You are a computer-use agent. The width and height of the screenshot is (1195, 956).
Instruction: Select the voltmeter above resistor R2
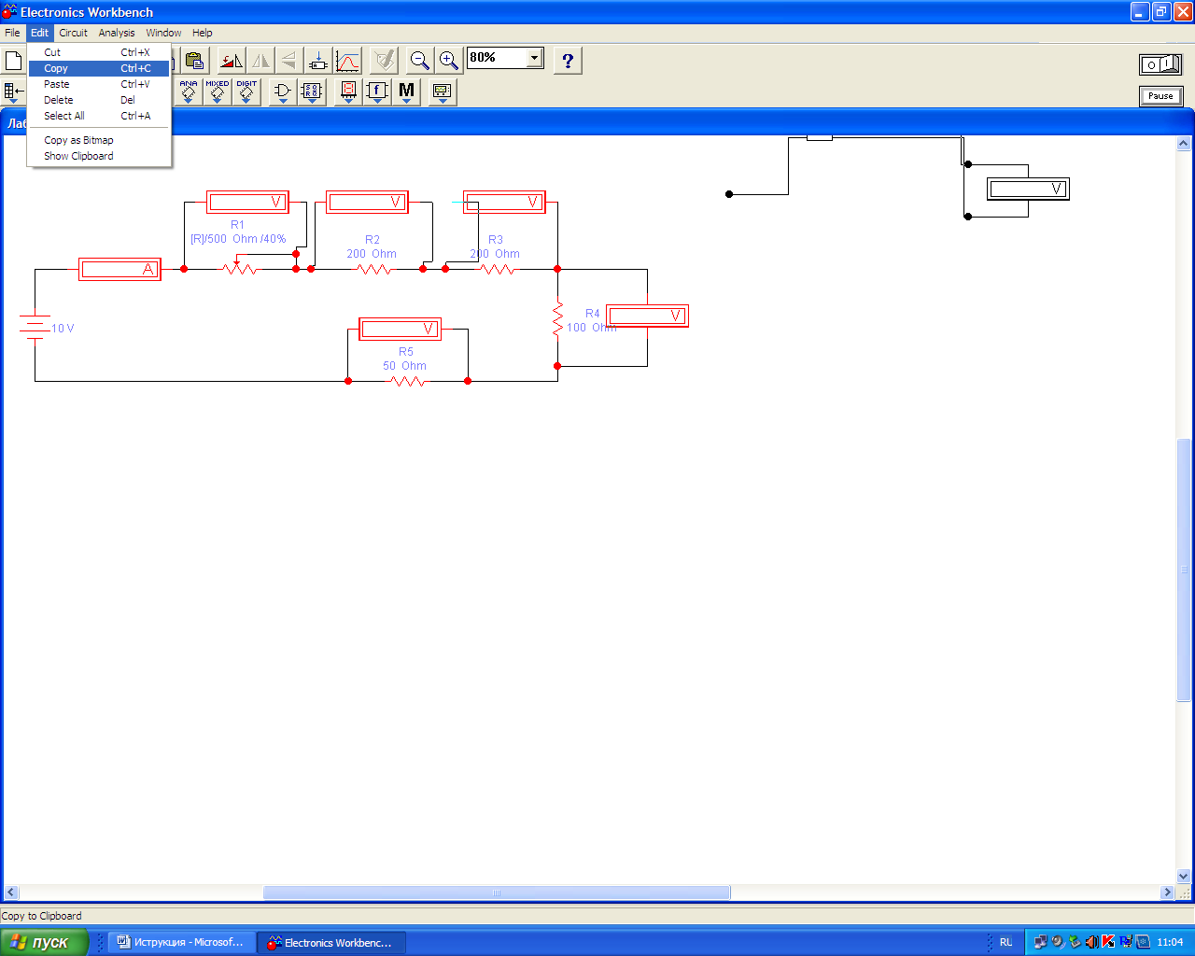[x=367, y=202]
